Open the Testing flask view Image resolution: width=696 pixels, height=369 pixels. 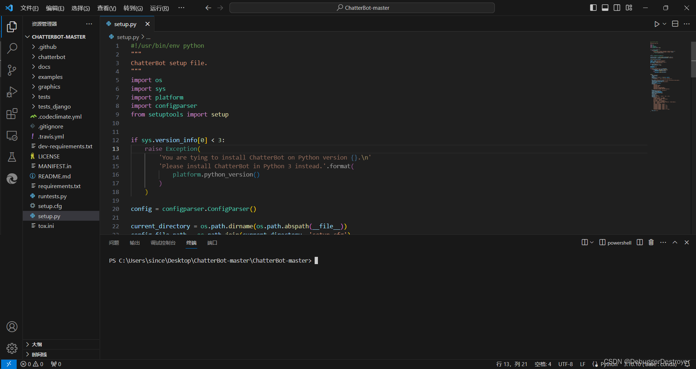tap(12, 157)
